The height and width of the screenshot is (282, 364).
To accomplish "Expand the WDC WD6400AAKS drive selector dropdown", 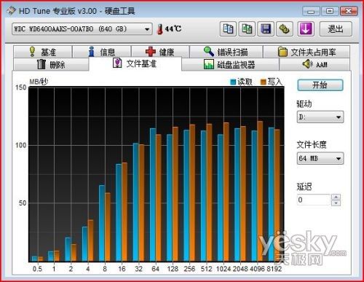I will [x=82, y=29].
